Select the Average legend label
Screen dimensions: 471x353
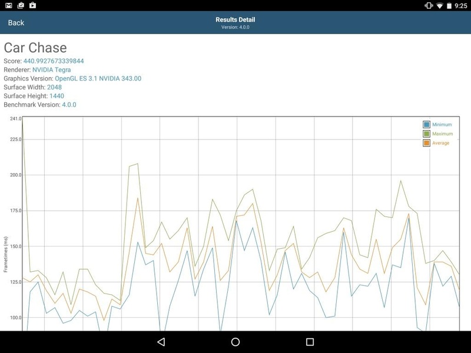(440, 143)
